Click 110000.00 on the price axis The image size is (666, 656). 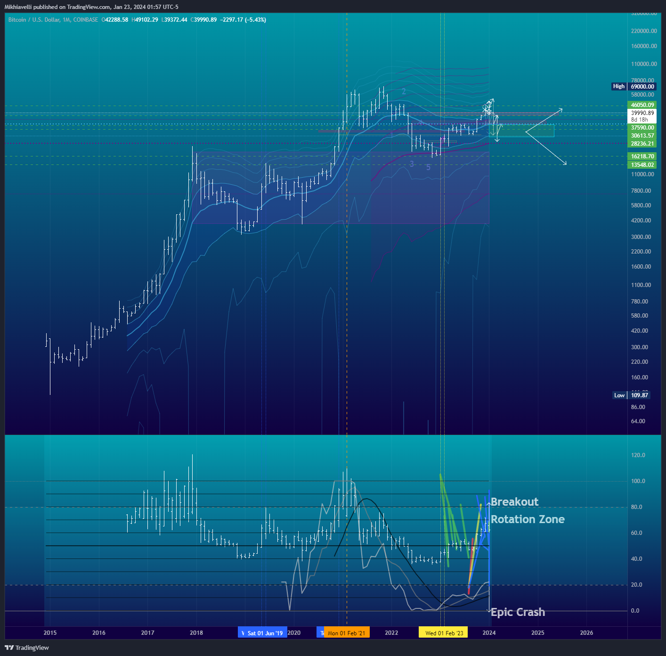click(644, 64)
